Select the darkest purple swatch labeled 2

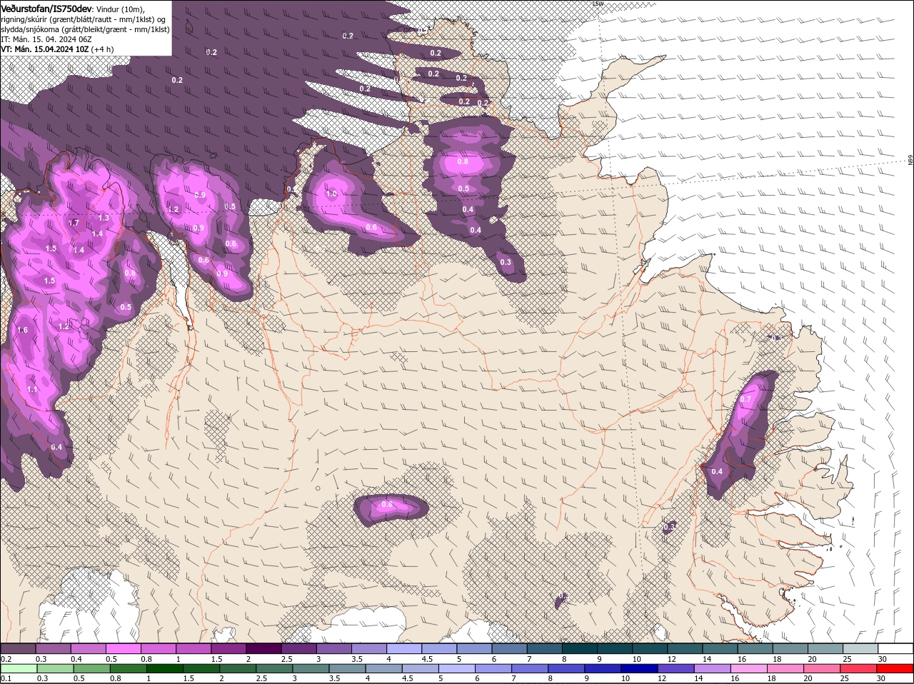coord(263,648)
